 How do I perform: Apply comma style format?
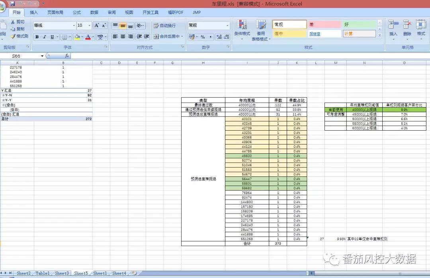pos(210,37)
